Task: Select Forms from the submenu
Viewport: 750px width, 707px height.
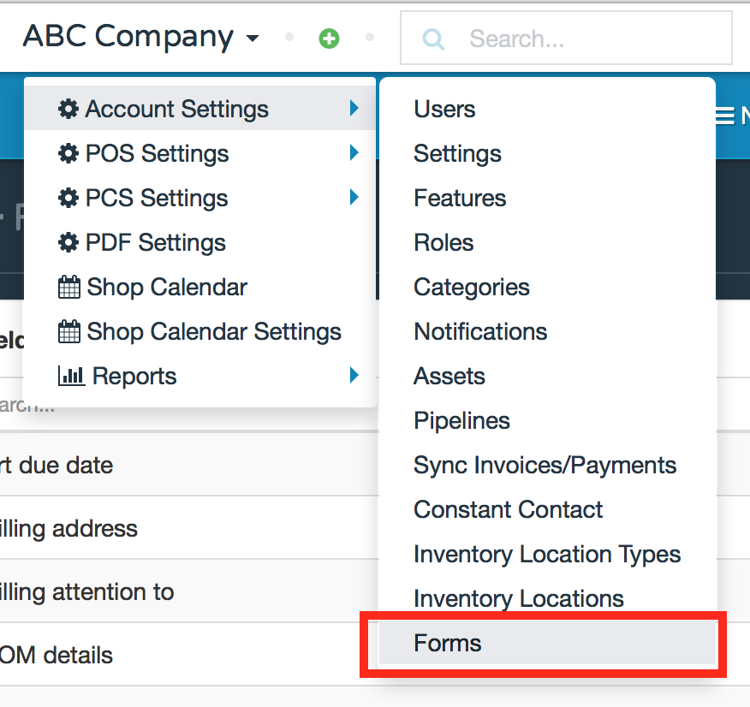Action: [447, 643]
